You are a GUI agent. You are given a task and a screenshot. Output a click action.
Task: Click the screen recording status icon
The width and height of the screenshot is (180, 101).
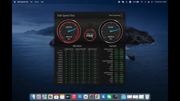click(119, 2)
